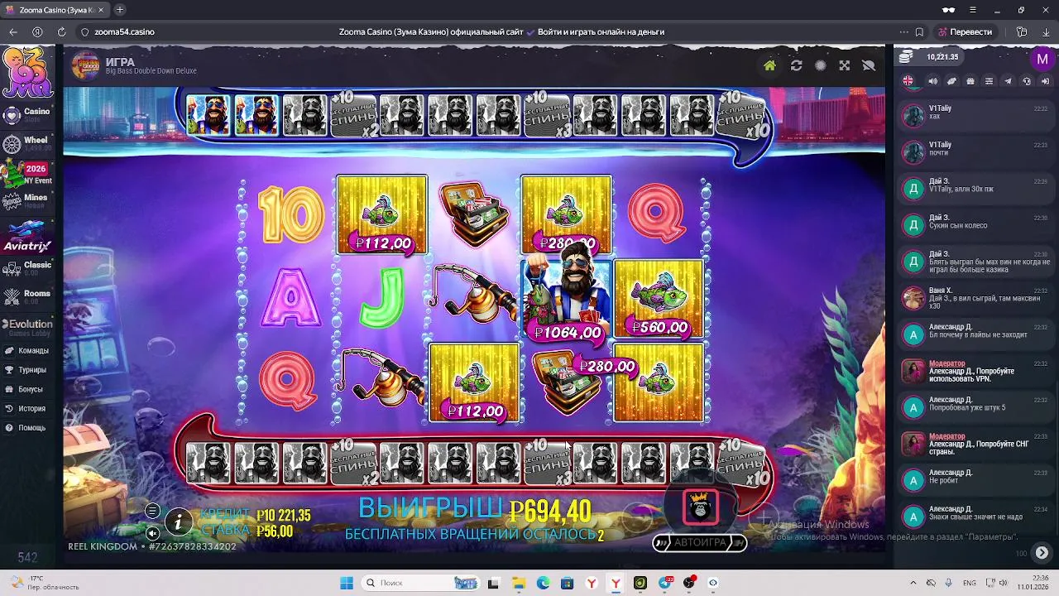The image size is (1059, 596).
Task: Open File Explorer from taskbar
Action: point(518,583)
